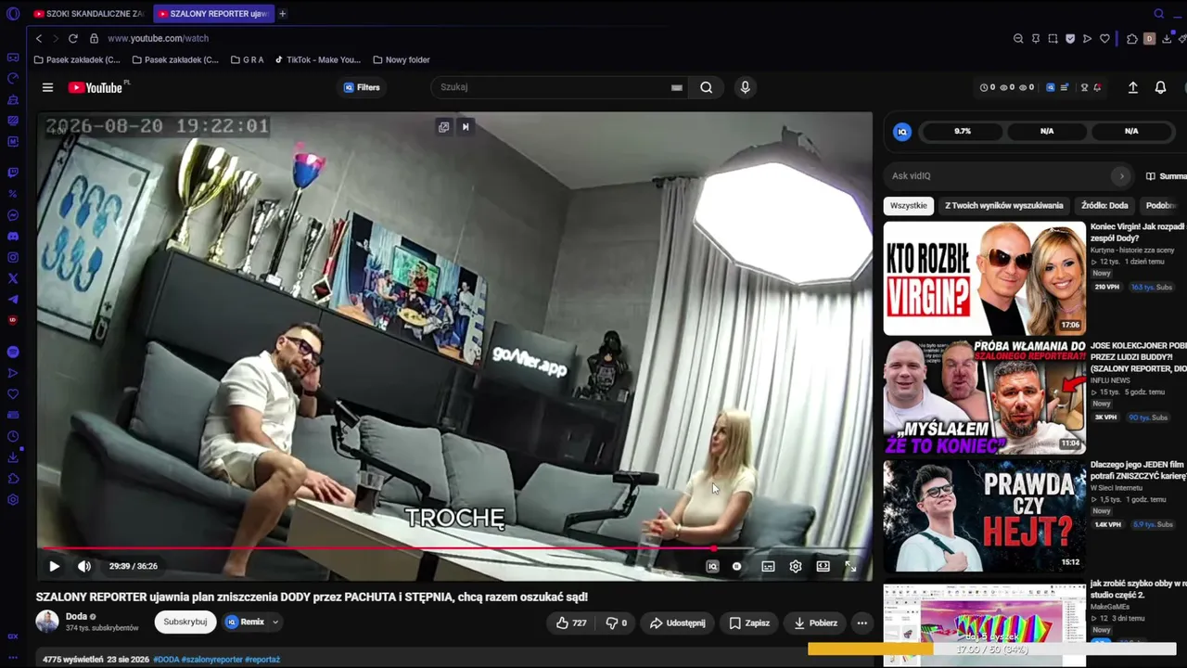
Task: Go back to the previous page
Action: pyautogui.click(x=39, y=38)
